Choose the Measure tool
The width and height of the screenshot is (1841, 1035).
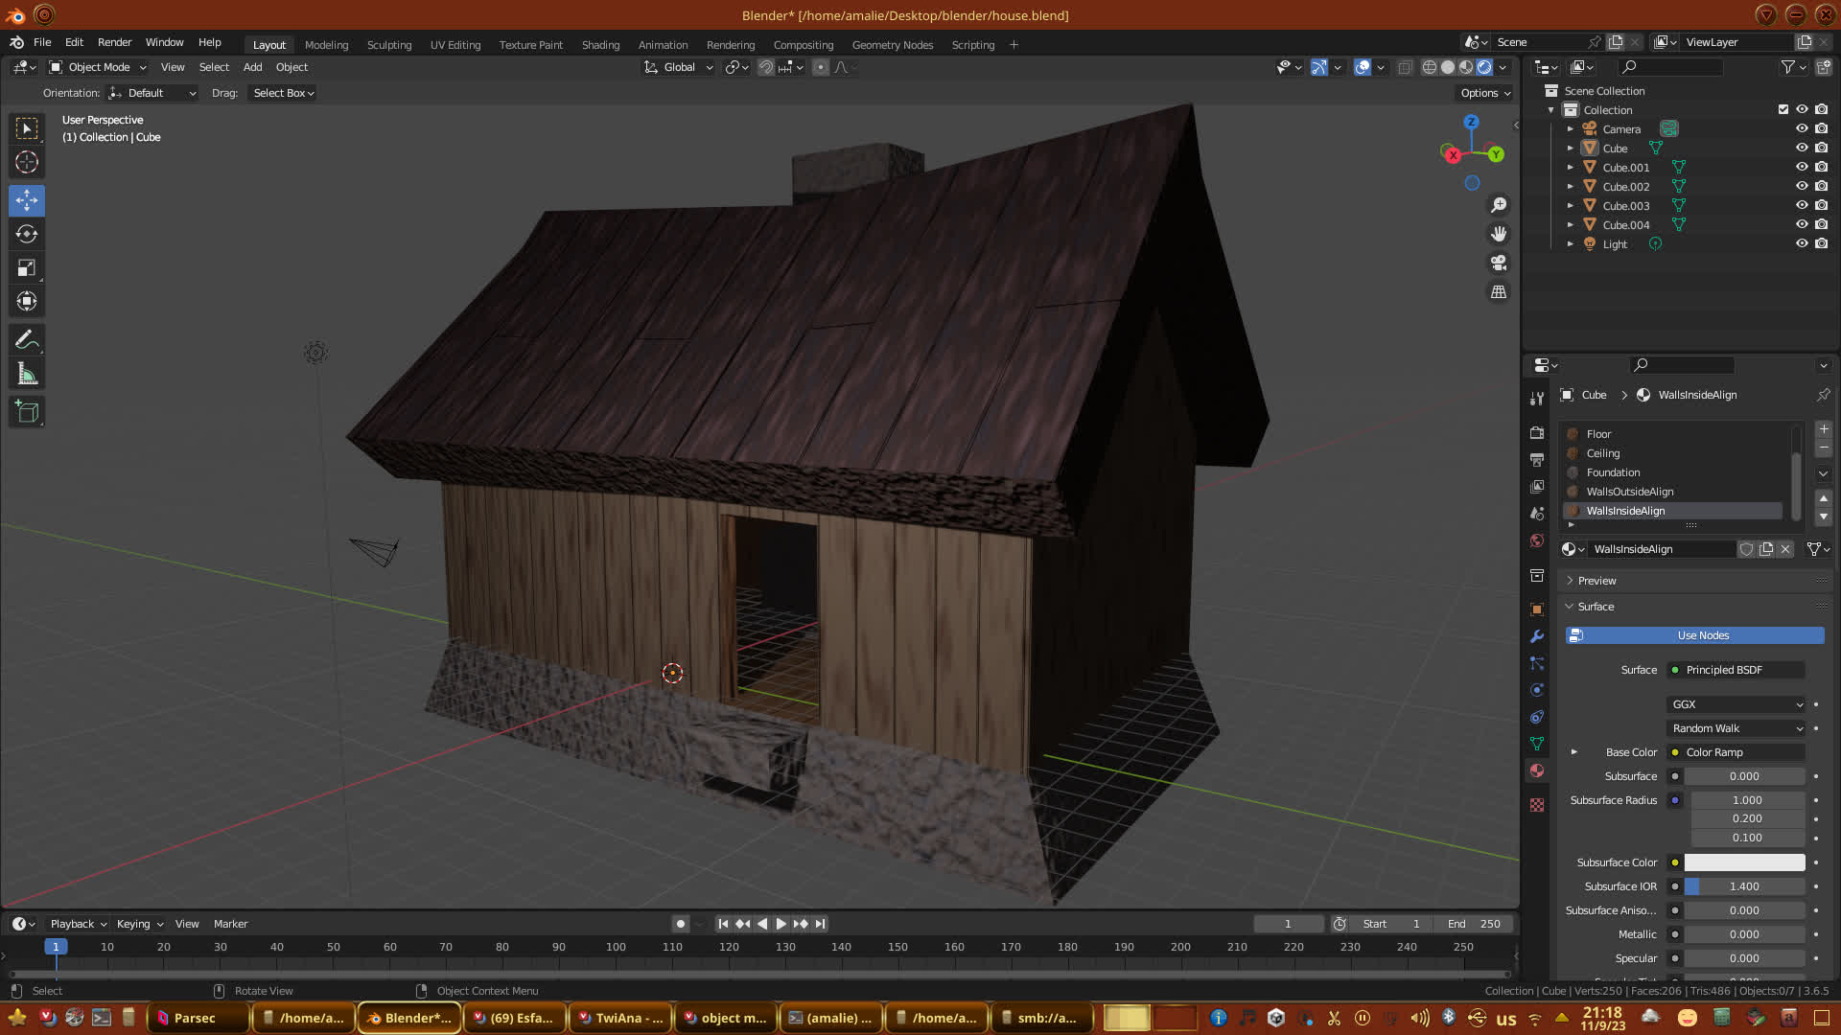[x=27, y=374]
